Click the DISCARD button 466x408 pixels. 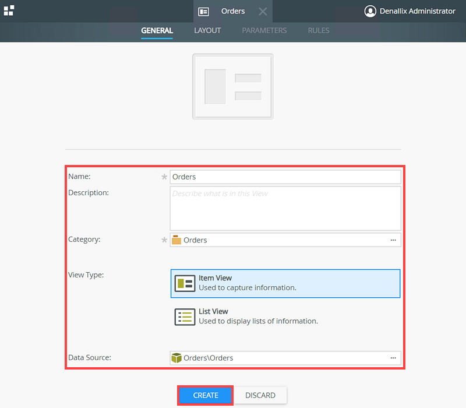(260, 395)
